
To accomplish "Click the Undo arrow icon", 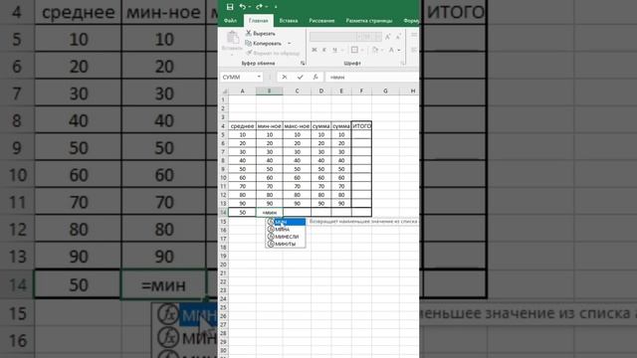I will click(242, 7).
